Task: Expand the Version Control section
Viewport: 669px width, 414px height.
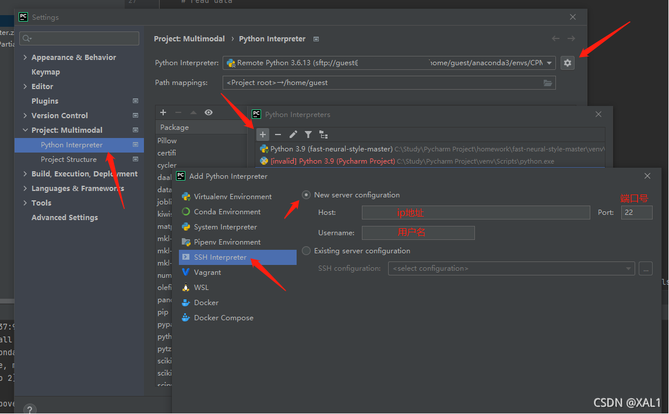Action: pyautogui.click(x=25, y=115)
